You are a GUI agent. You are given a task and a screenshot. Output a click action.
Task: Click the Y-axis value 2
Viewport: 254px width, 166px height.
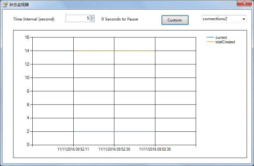click(28, 131)
